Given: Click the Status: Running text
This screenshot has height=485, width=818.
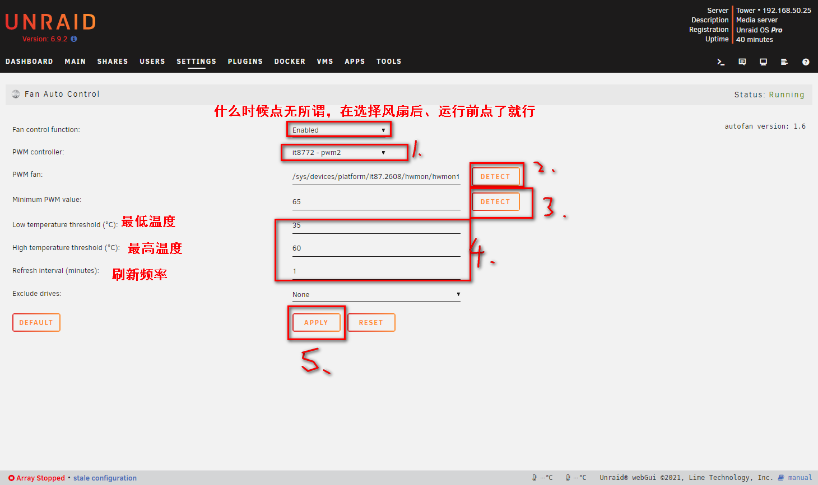Looking at the screenshot, I should pos(769,95).
